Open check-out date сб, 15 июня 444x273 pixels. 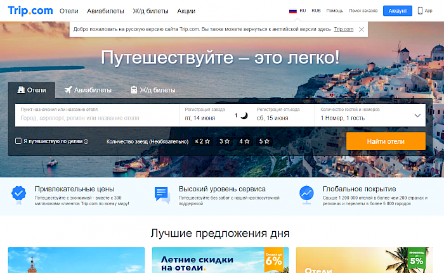pyautogui.click(x=273, y=118)
